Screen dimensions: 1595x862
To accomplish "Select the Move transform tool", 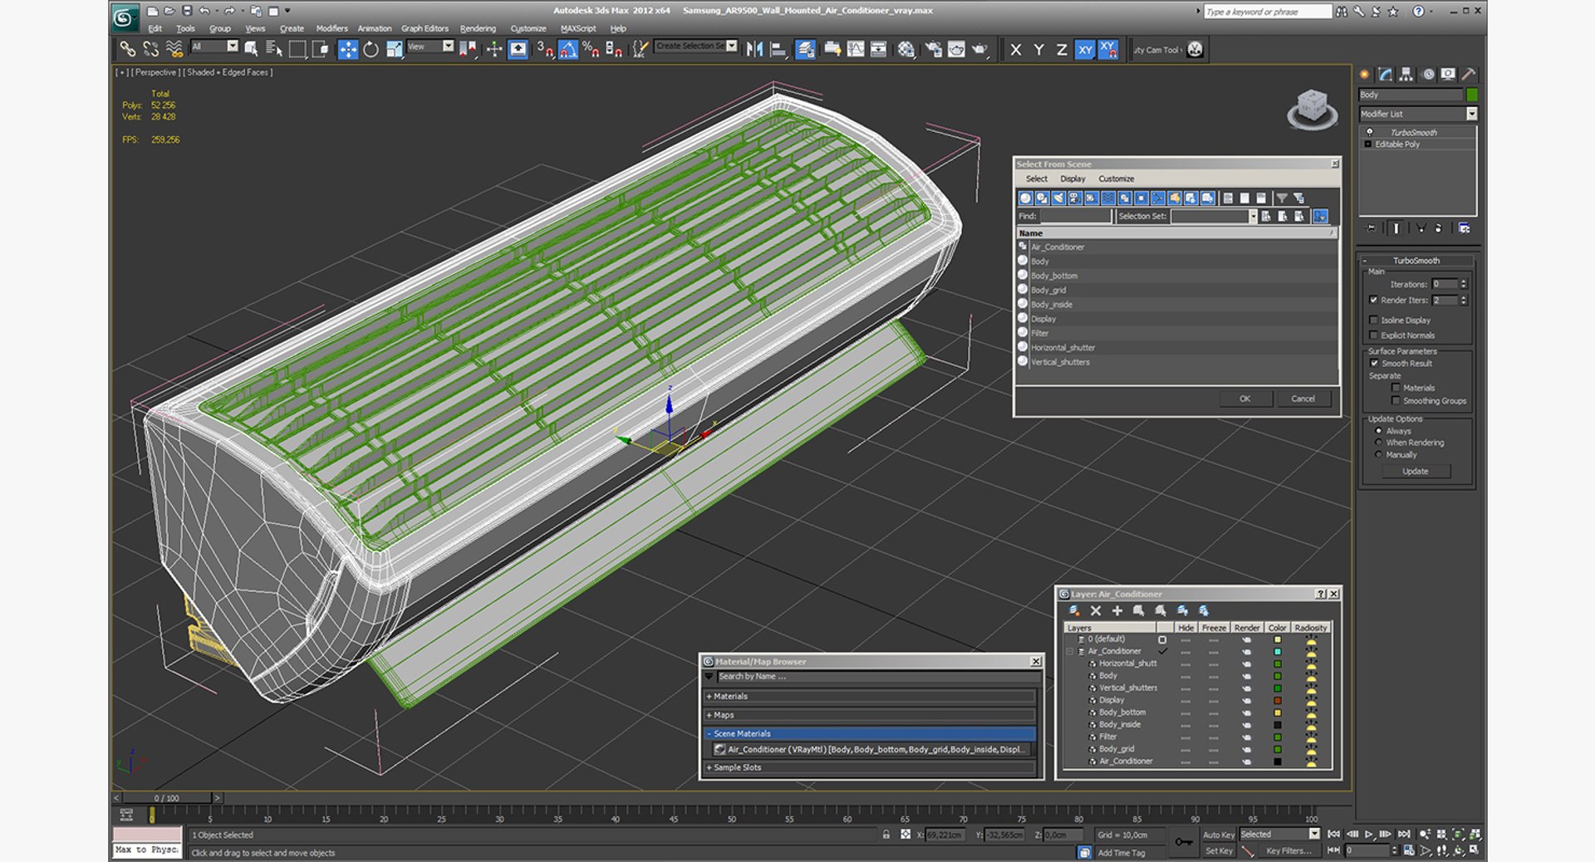I will tap(348, 50).
